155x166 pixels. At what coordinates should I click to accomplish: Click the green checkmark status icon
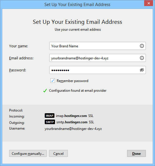45,91
